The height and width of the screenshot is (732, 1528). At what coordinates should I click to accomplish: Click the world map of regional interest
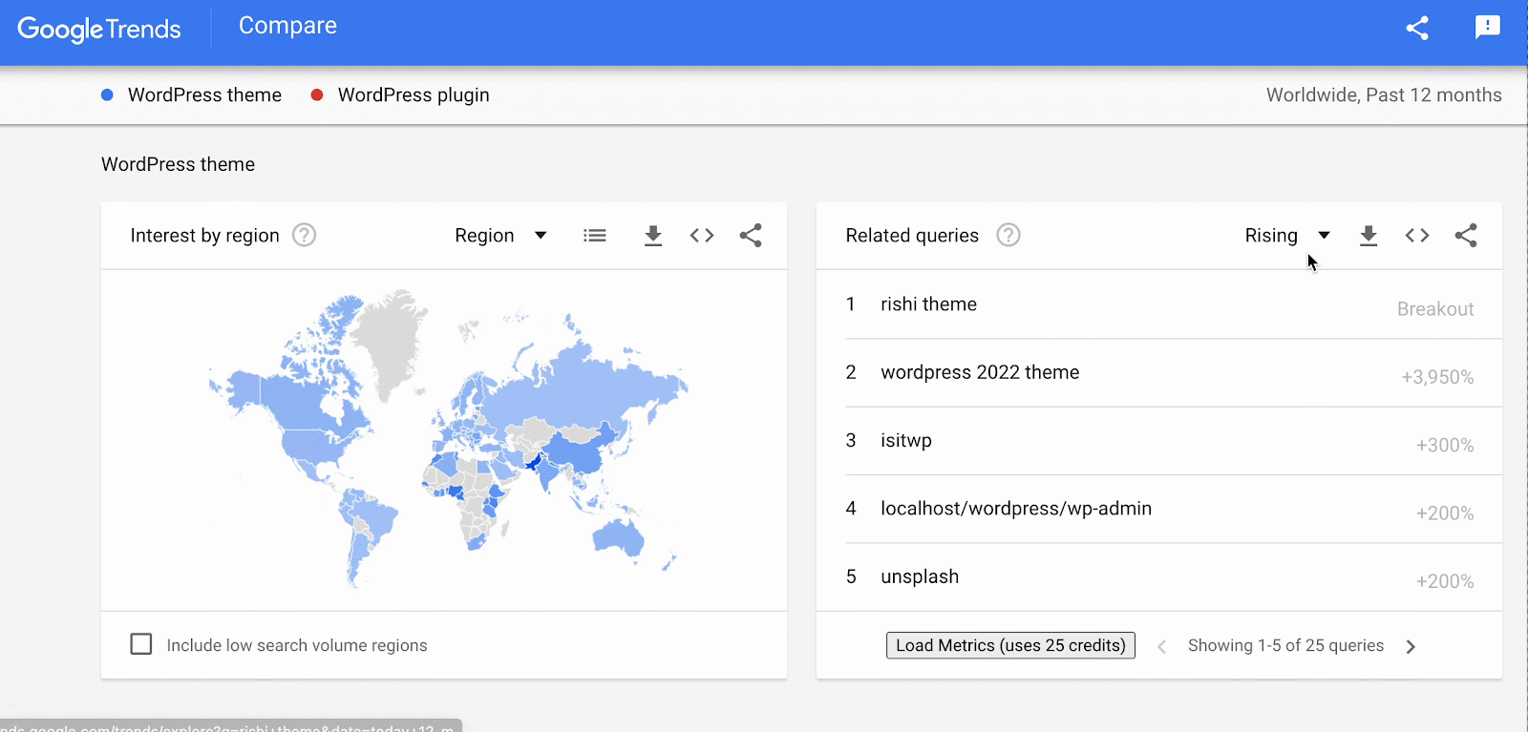448,437
